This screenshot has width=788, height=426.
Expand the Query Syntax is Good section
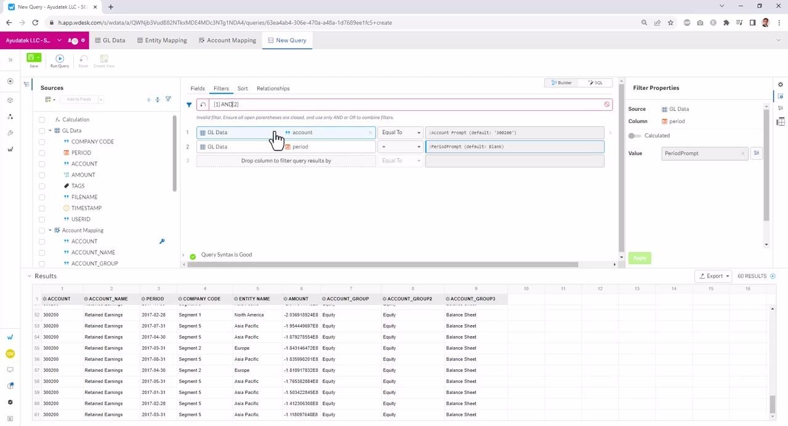pos(183,255)
